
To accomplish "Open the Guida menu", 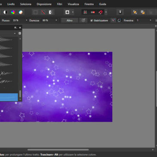I will (102, 4).
